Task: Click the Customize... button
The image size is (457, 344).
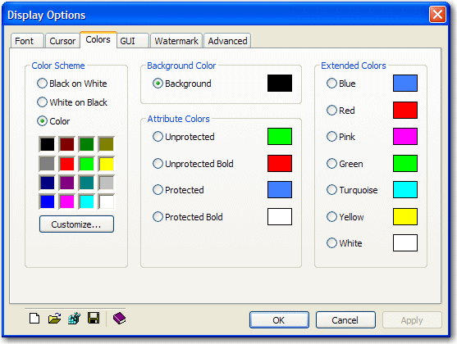Action: [x=76, y=224]
